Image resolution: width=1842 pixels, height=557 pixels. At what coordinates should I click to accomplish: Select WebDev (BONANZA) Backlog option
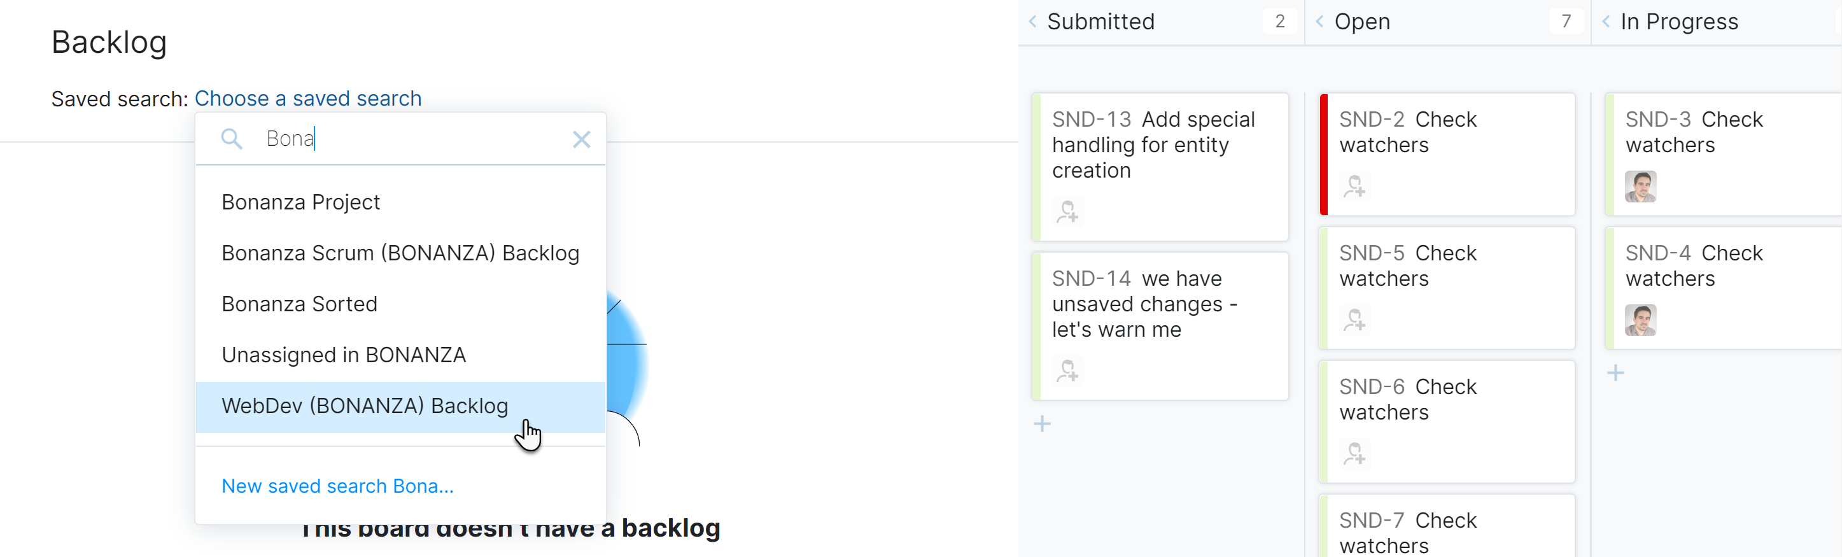(x=365, y=405)
